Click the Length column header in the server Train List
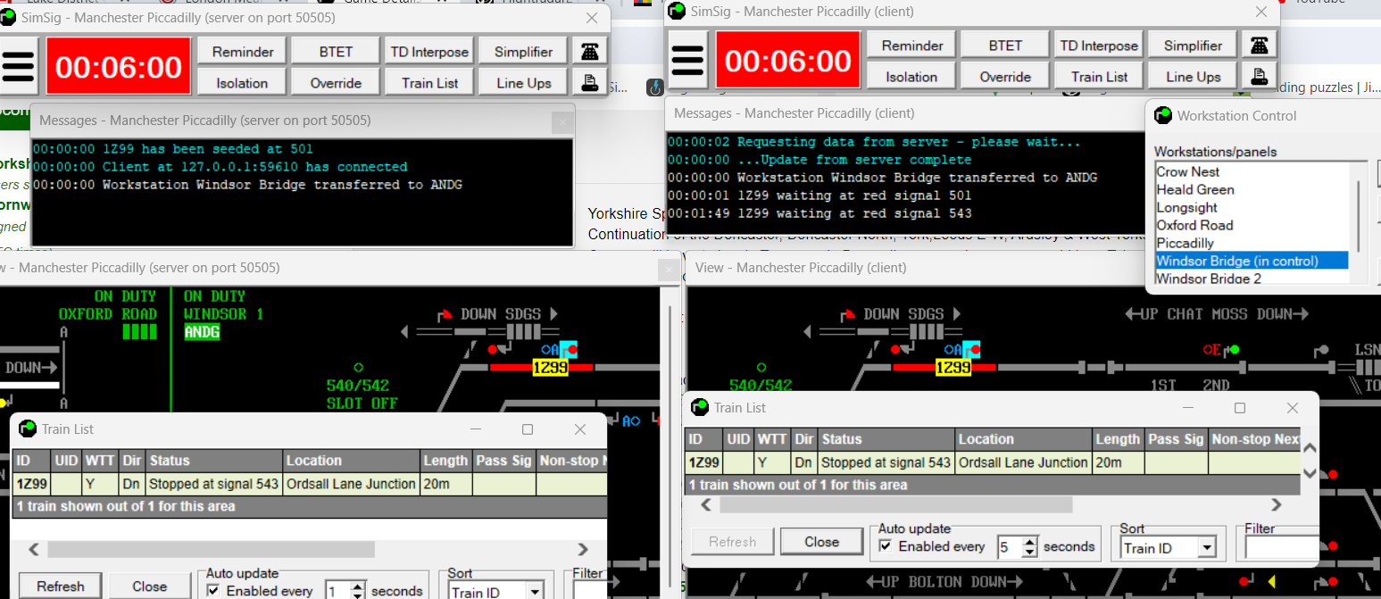1381x599 pixels. point(445,461)
